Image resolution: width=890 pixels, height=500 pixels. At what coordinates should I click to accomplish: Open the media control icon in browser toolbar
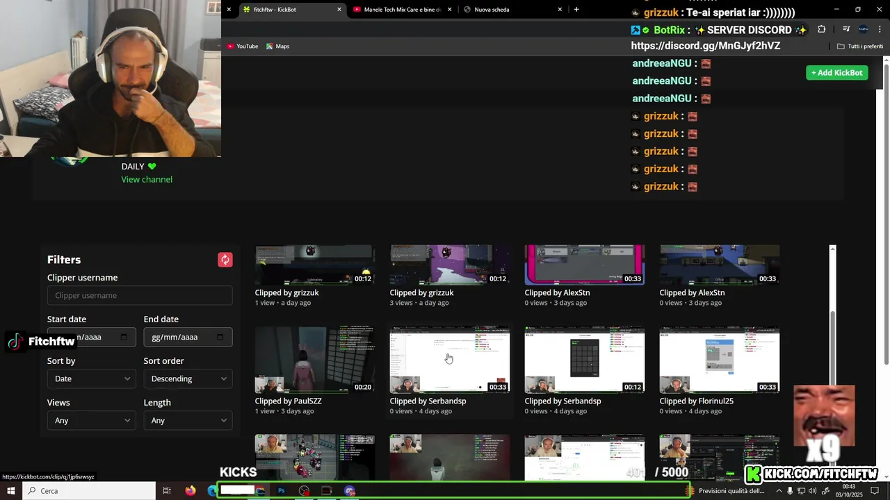[846, 29]
